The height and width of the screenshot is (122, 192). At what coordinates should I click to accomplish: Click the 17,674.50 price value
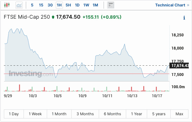pyautogui.click(x=68, y=17)
